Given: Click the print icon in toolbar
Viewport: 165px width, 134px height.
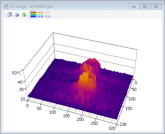Looking at the screenshot, I should [x=17, y=14].
